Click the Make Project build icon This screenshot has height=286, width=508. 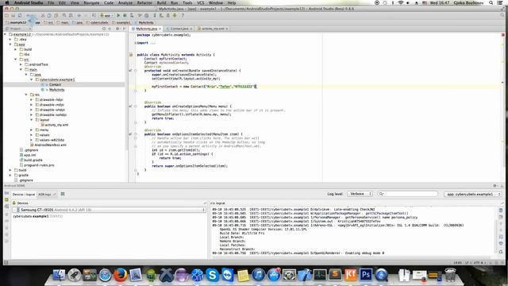[94, 15]
